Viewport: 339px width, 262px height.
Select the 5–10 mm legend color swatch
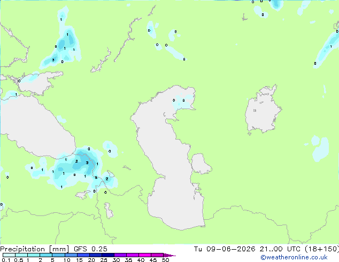click(58, 255)
